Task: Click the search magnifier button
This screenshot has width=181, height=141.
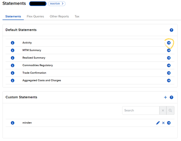Action: pos(170,111)
